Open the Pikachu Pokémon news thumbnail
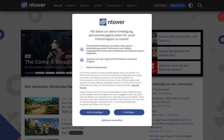The height and width of the screenshot is (140, 224). point(42,127)
